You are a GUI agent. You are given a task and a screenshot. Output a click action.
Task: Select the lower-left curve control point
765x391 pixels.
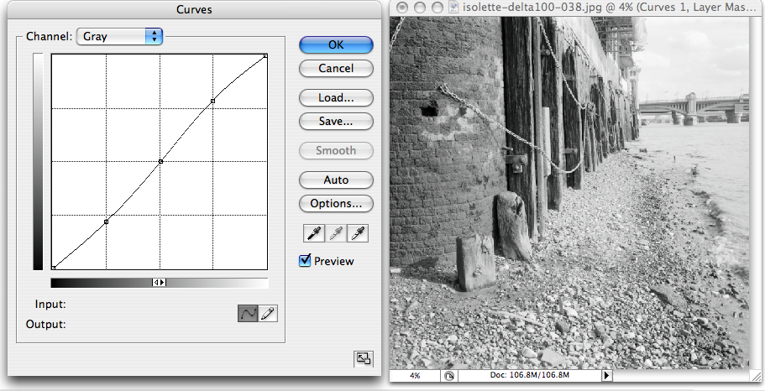coord(107,222)
